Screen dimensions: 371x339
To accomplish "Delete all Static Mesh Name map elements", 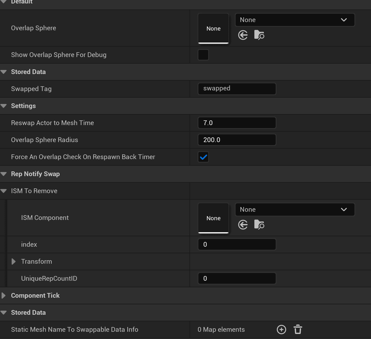I will coord(298,330).
